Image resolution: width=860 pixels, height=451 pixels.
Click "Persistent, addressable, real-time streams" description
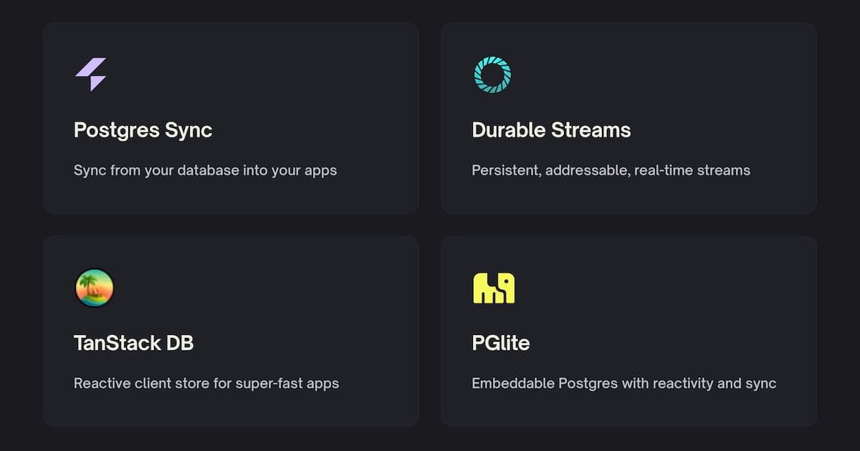[x=611, y=170]
